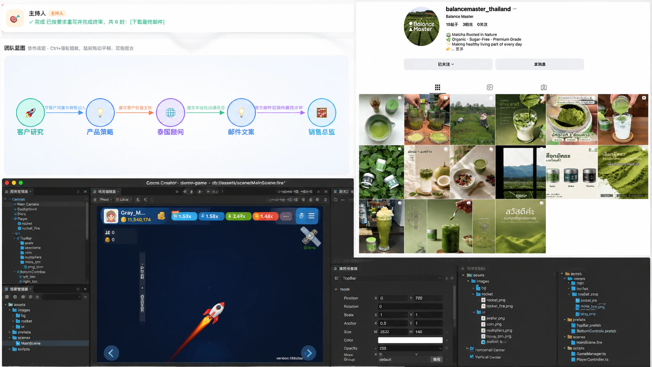Select the globe icon for 泰国顾问
The width and height of the screenshot is (652, 367).
tap(170, 113)
